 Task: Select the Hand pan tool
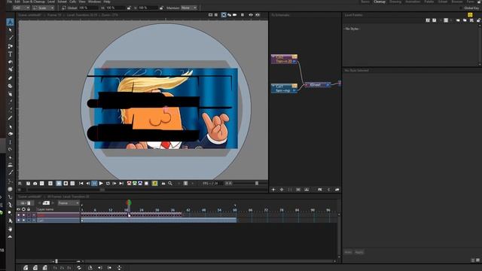[10, 229]
